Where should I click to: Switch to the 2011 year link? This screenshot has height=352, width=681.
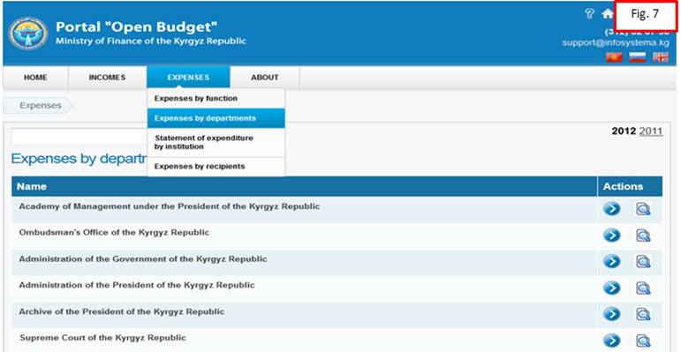(x=651, y=131)
